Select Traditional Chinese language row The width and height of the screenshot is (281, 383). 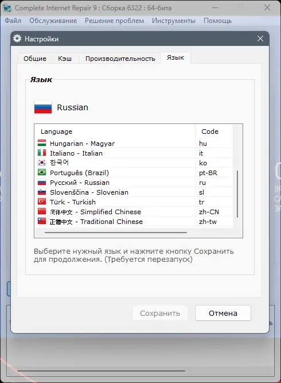click(x=134, y=222)
